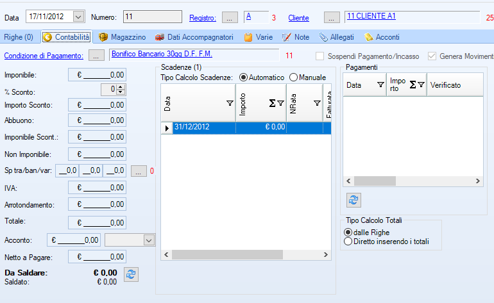494x303 pixels.
Task: Click refresh icon below Pagamenti grid
Action: (x=353, y=200)
